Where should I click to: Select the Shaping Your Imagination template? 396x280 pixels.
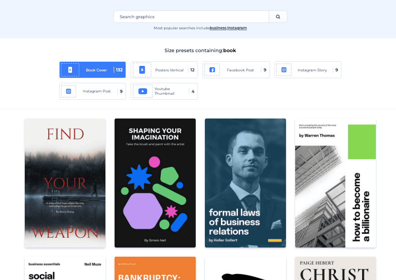point(155,182)
